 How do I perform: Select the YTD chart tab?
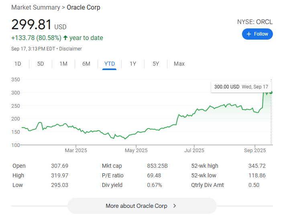(110, 64)
